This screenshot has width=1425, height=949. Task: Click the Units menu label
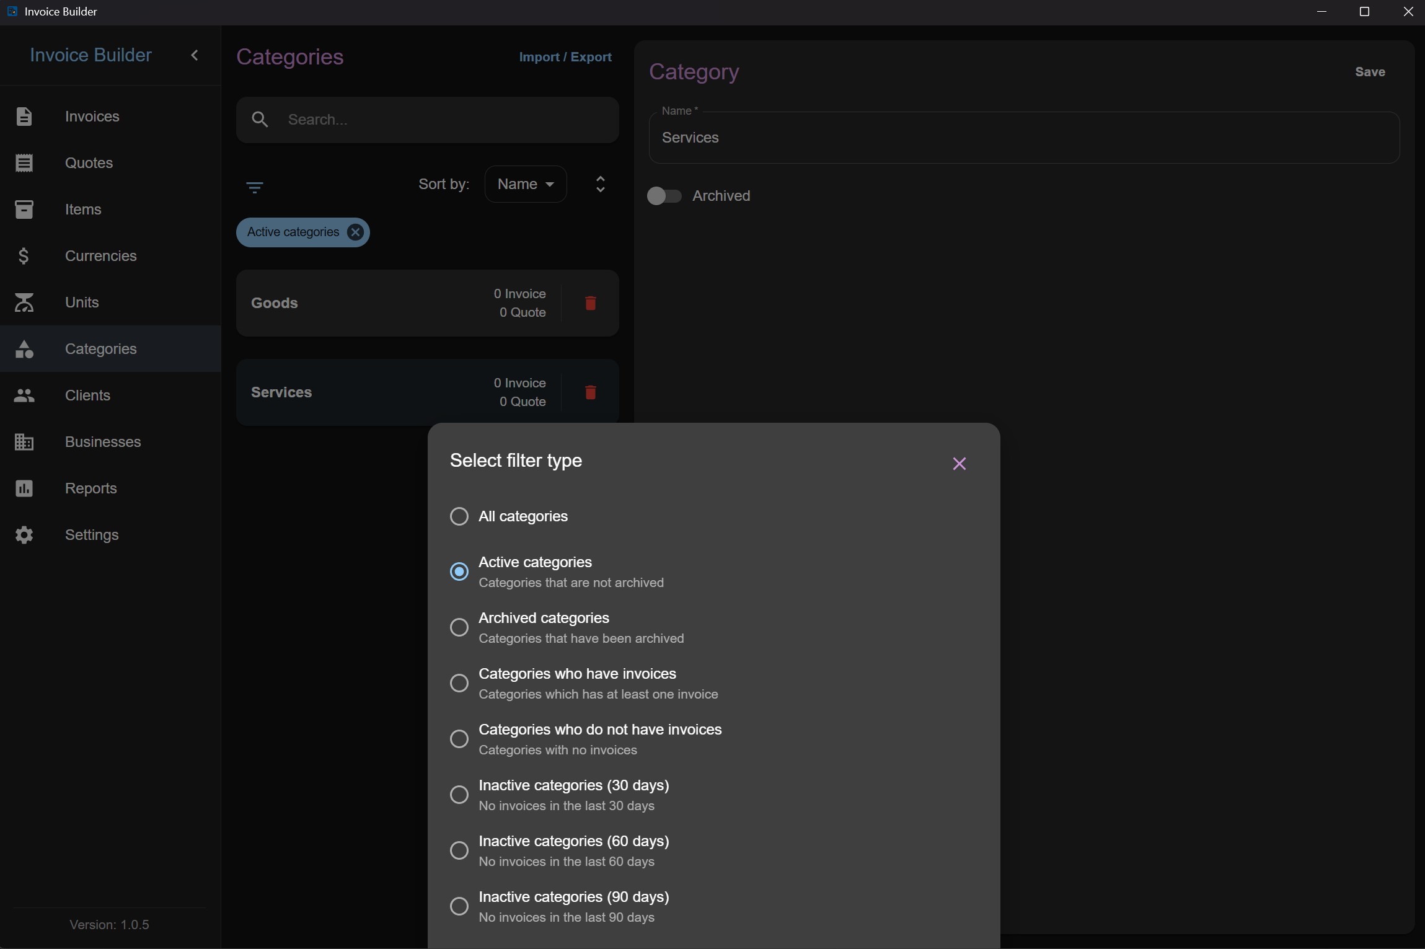pyautogui.click(x=82, y=302)
